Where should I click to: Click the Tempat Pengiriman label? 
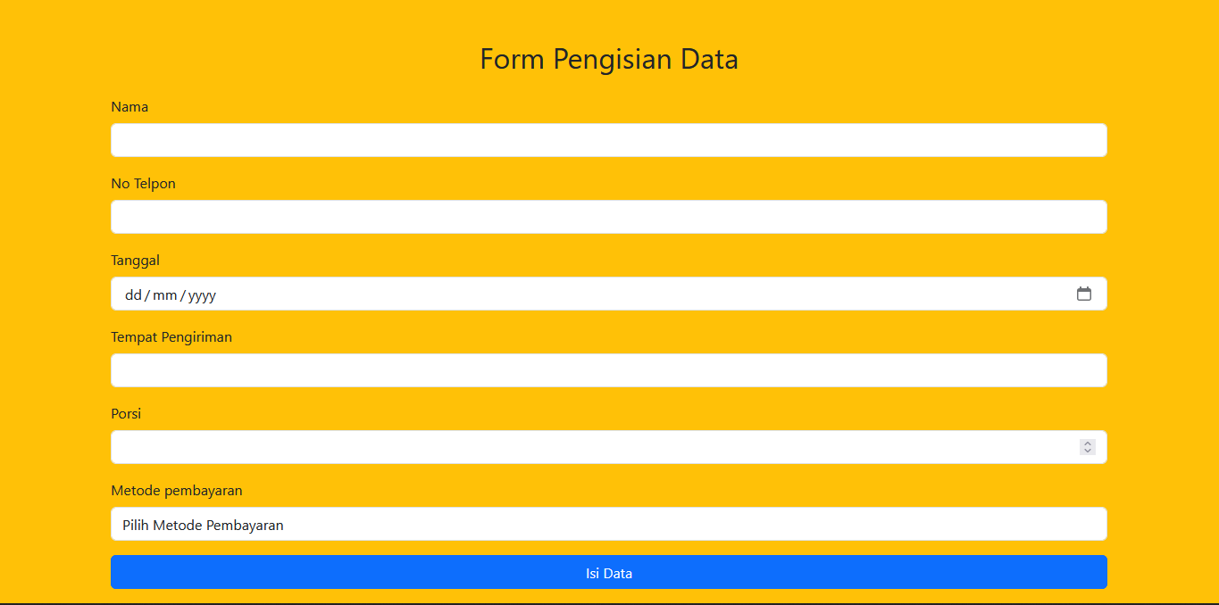pos(171,337)
